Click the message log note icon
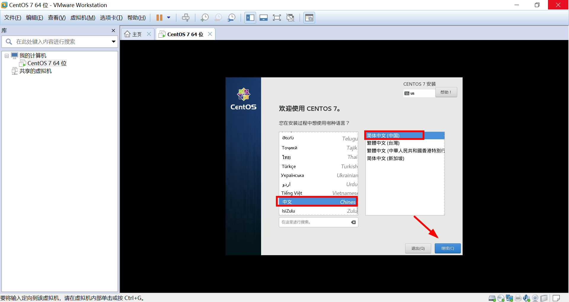 coord(556,298)
